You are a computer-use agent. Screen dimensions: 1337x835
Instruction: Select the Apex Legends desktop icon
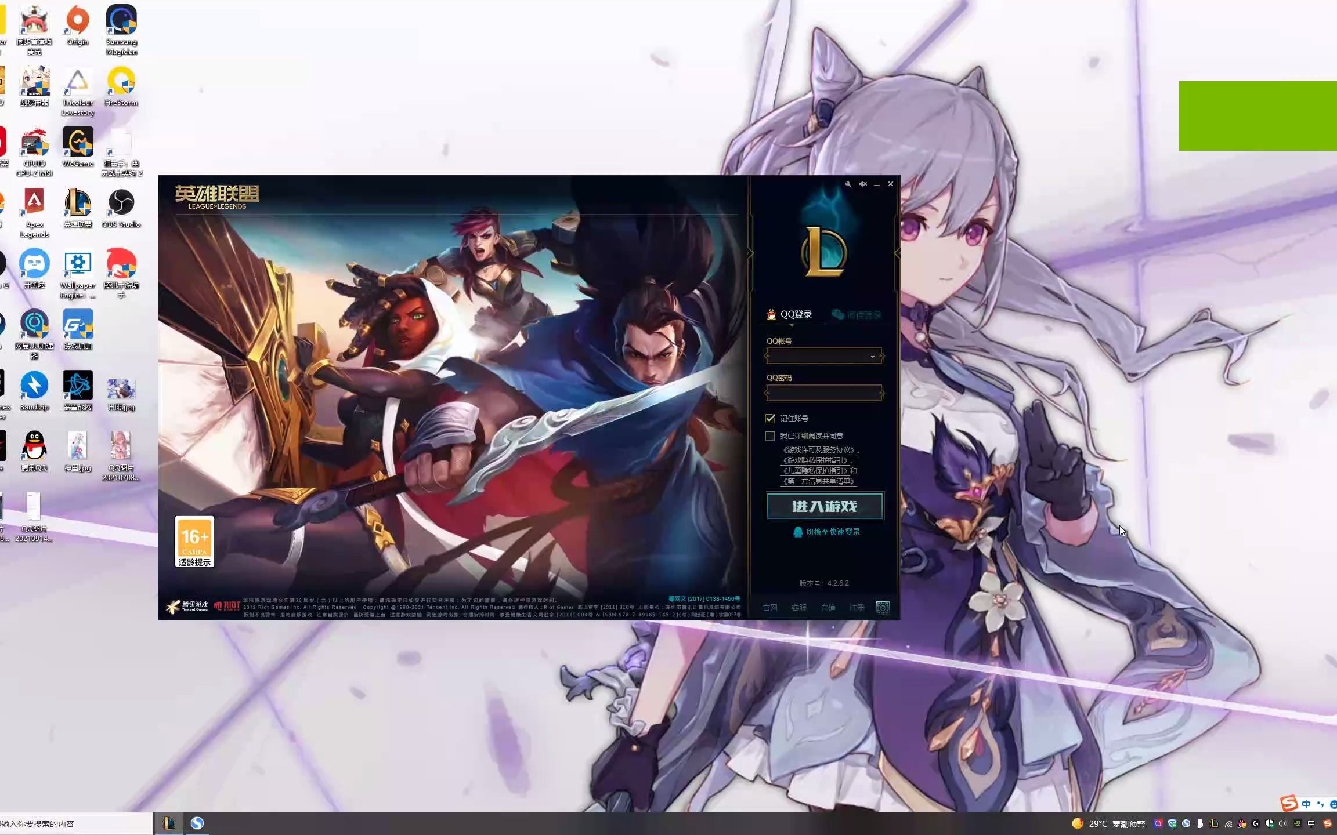click(x=34, y=213)
